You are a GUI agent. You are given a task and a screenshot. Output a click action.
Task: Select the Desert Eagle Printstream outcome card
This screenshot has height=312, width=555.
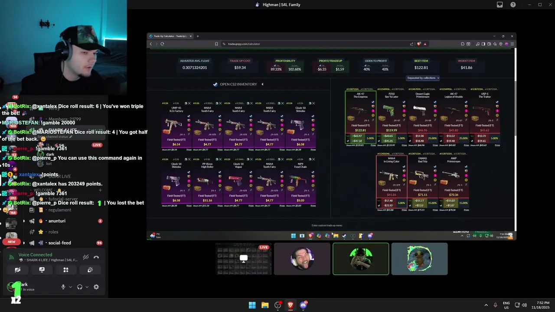tap(422, 117)
